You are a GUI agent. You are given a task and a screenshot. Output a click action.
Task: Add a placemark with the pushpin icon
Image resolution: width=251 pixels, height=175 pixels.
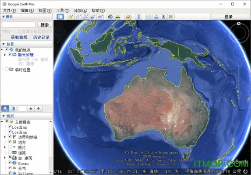click(71, 17)
